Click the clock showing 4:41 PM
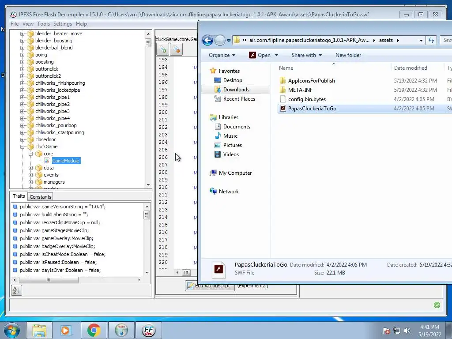Image resolution: width=452 pixels, height=339 pixels. pos(429,327)
